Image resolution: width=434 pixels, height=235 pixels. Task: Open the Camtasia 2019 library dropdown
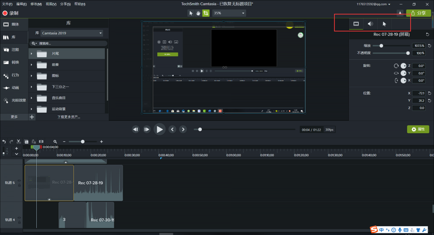(x=72, y=33)
